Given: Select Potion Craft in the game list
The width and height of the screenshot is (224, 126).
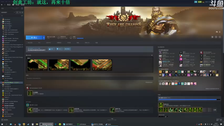Looking at the screenshot, I should pos(8,28).
